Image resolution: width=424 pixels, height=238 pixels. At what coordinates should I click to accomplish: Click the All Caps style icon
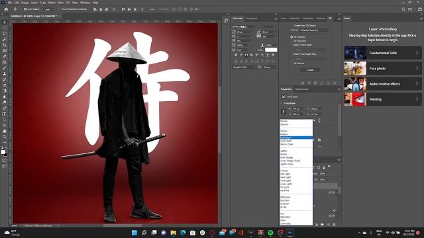point(246,56)
